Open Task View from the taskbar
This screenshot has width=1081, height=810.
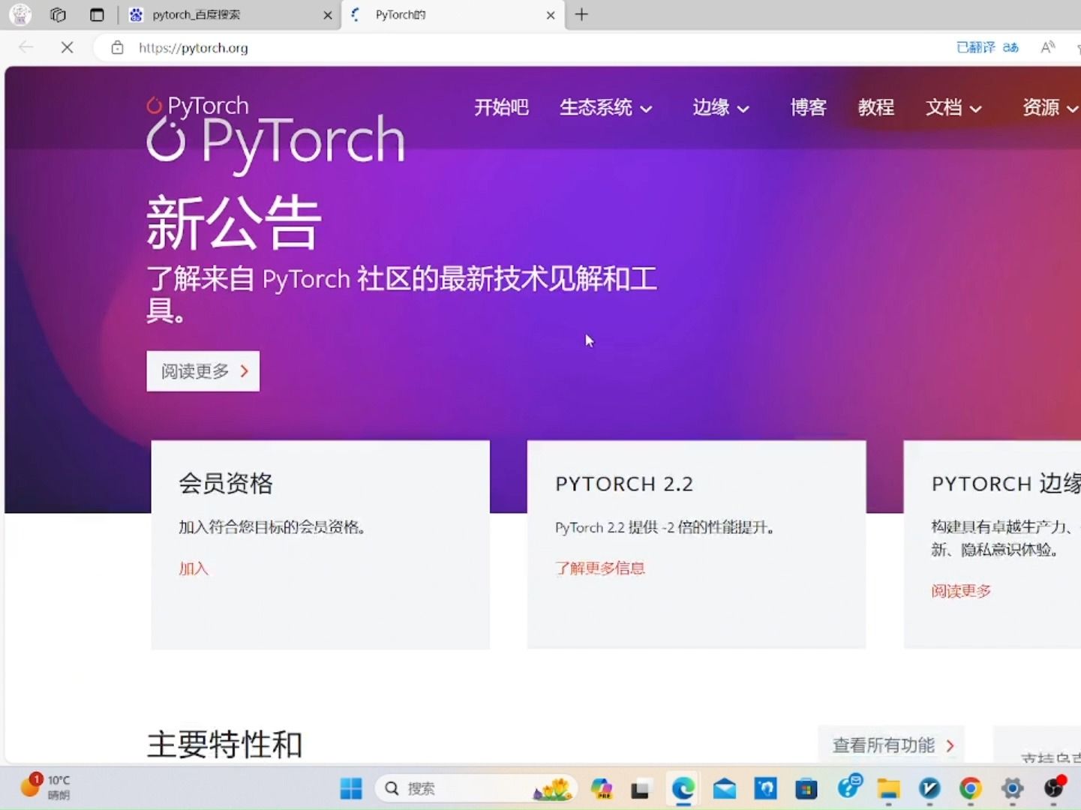[x=640, y=789]
